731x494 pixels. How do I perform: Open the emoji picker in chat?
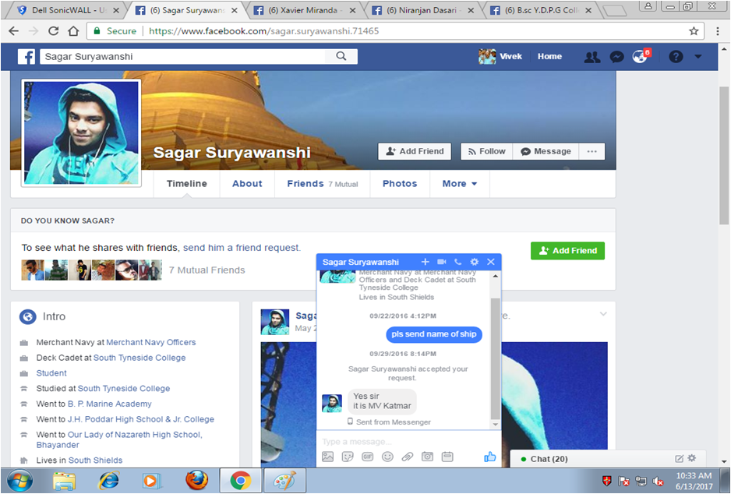(x=387, y=457)
